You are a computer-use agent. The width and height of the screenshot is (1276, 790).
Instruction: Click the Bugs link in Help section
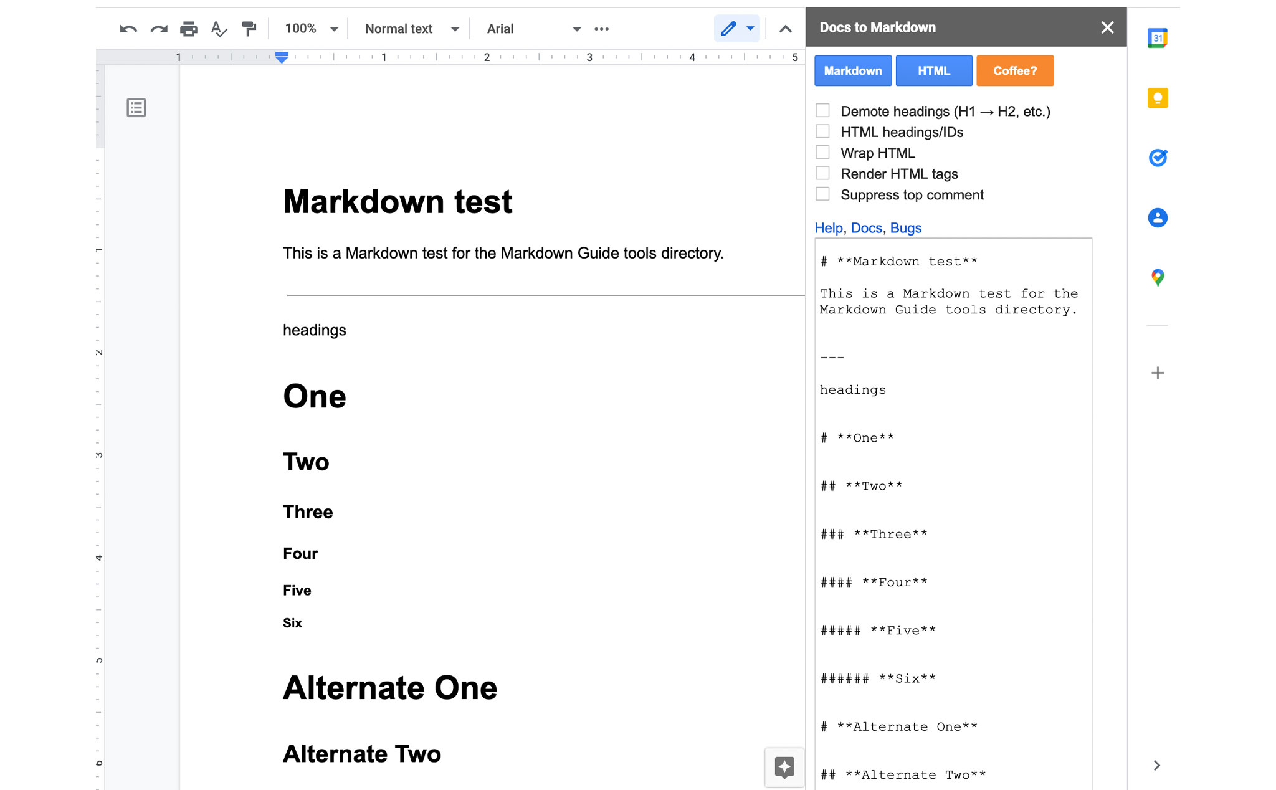[906, 227]
